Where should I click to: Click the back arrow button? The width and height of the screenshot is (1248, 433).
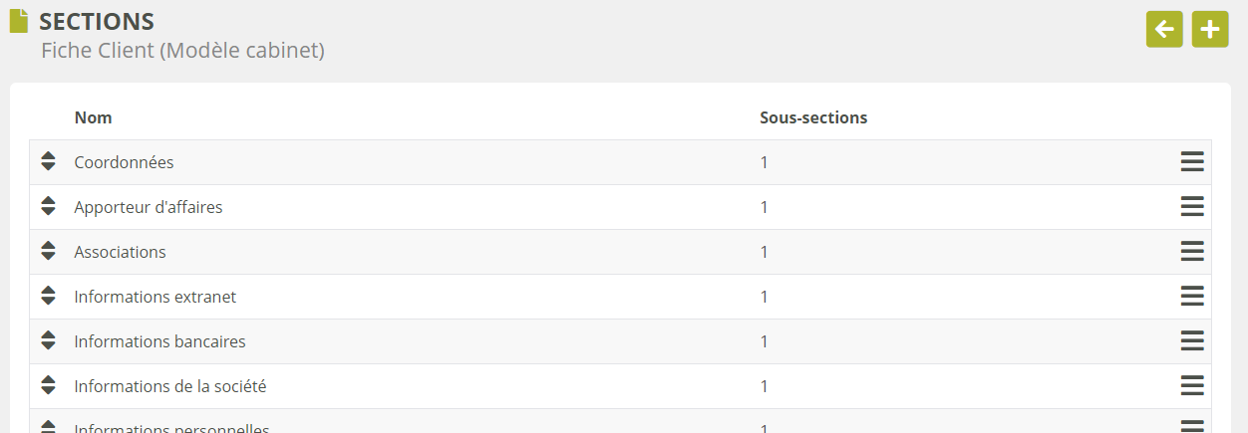point(1164,29)
